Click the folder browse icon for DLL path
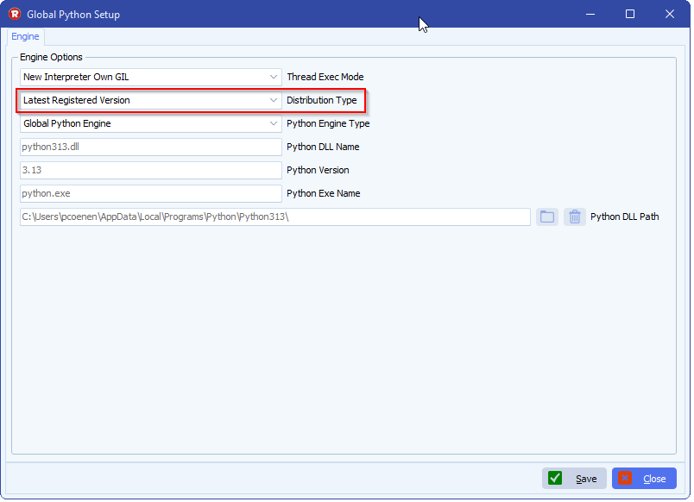Viewport: 694px width, 502px height. tap(547, 216)
